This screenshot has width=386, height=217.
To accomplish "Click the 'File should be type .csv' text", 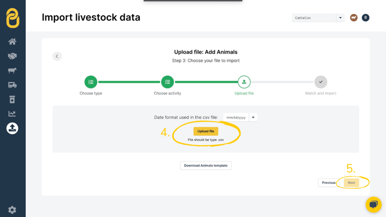I will coord(206,140).
